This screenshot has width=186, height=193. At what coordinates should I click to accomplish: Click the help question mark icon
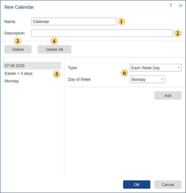click(170, 6)
